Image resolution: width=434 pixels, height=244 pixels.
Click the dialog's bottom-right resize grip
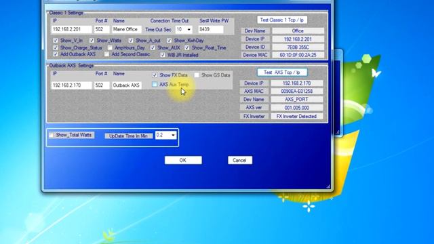[x=328, y=187]
